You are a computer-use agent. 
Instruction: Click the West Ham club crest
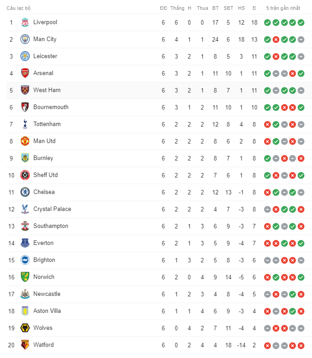pyautogui.click(x=25, y=90)
